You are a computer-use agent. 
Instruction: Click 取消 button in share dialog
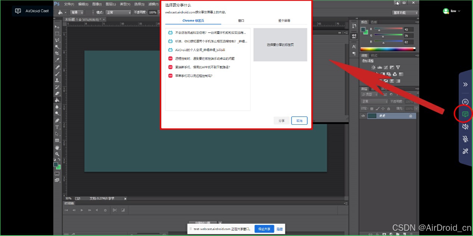coord(299,121)
